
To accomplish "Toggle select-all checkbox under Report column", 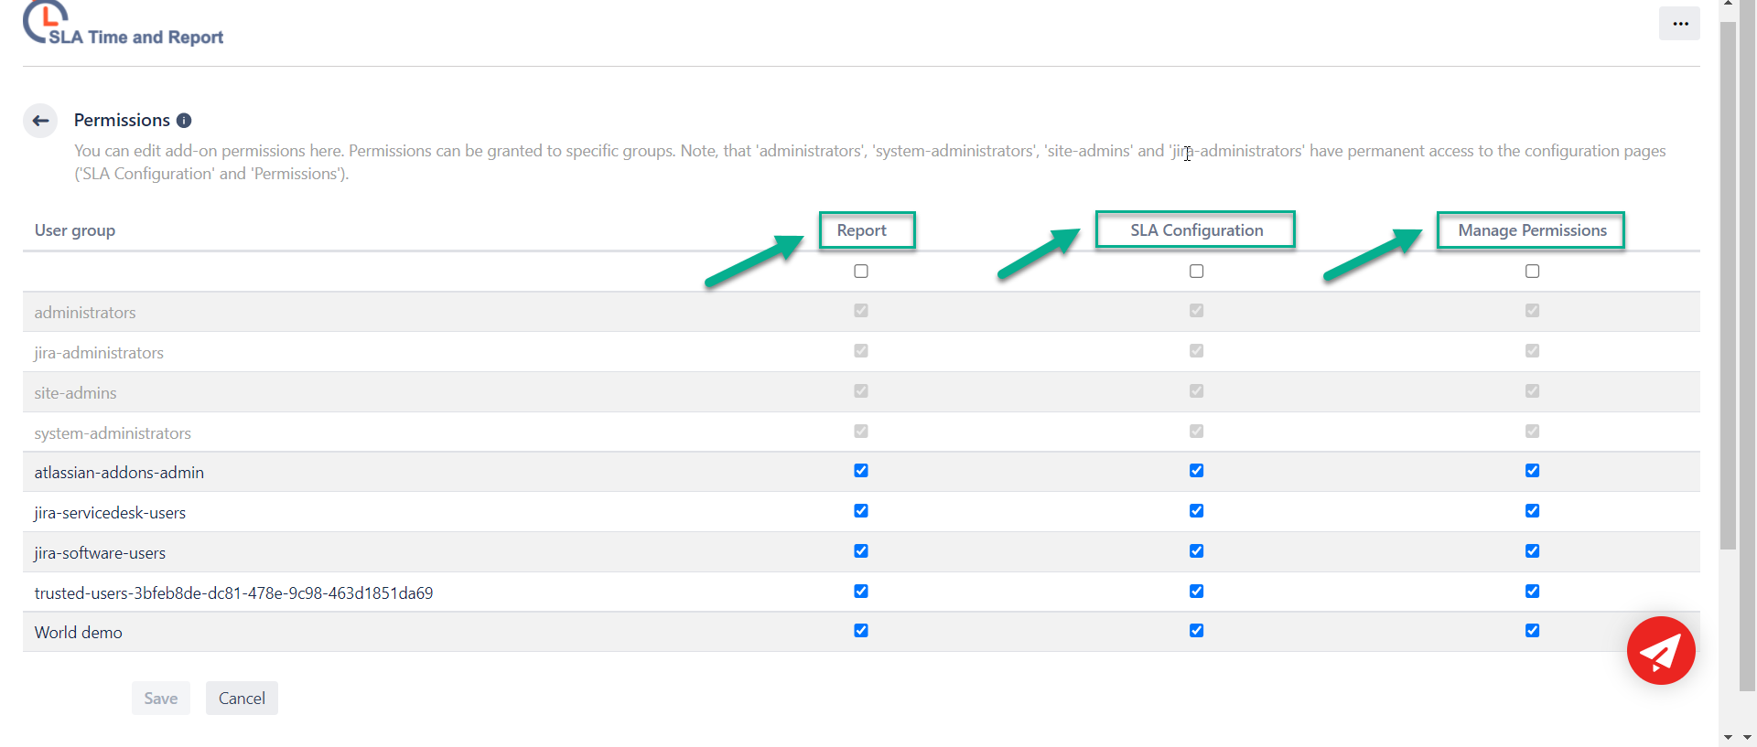I will point(861,272).
